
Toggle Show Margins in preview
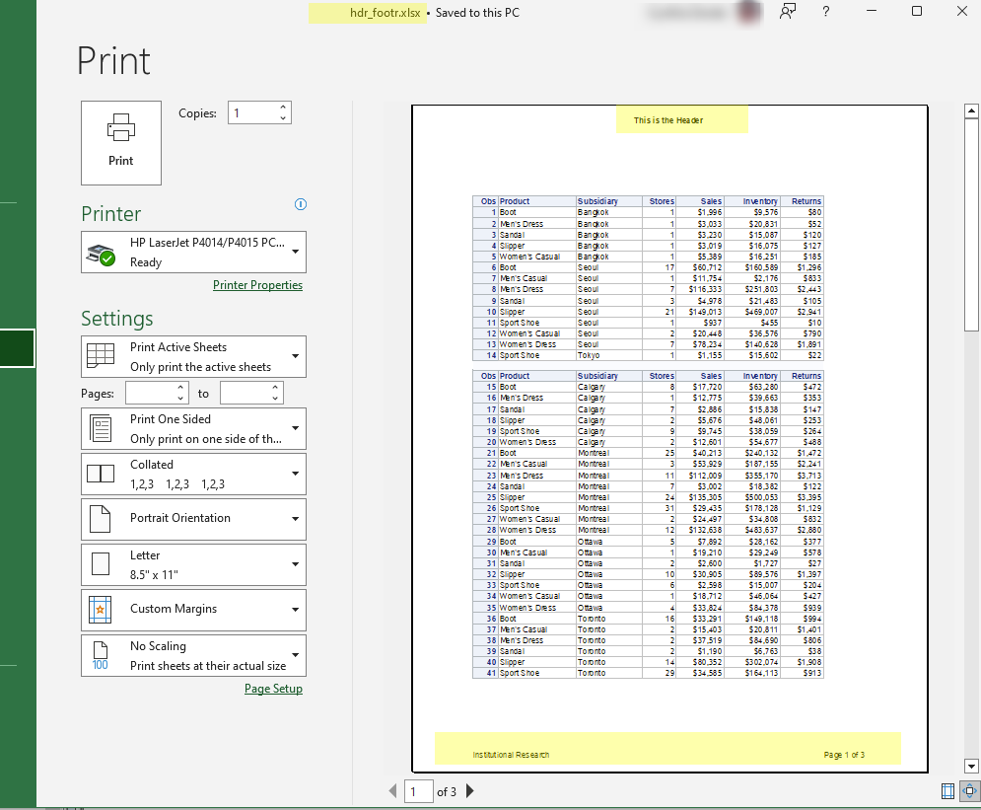[948, 791]
